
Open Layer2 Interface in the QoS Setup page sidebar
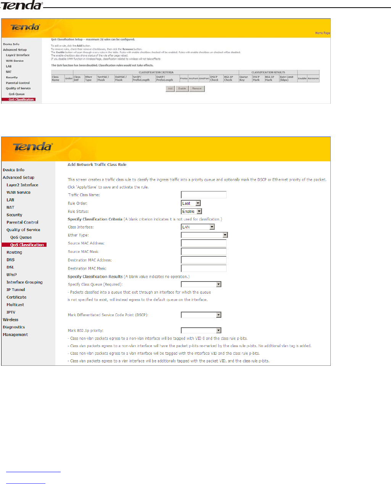(x=18, y=55)
